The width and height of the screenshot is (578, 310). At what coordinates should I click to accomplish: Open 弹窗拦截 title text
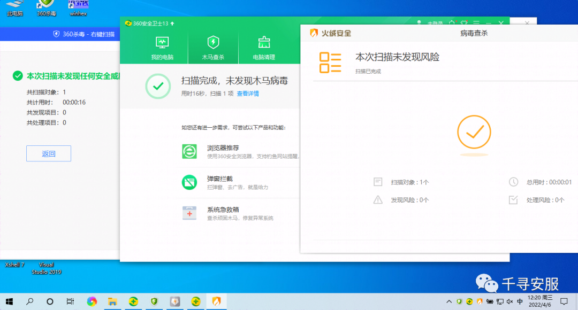pos(220,179)
